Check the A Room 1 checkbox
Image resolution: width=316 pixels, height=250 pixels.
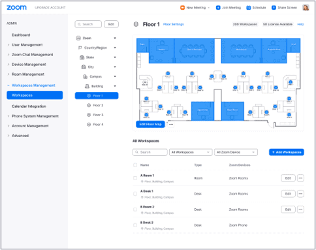click(135, 178)
